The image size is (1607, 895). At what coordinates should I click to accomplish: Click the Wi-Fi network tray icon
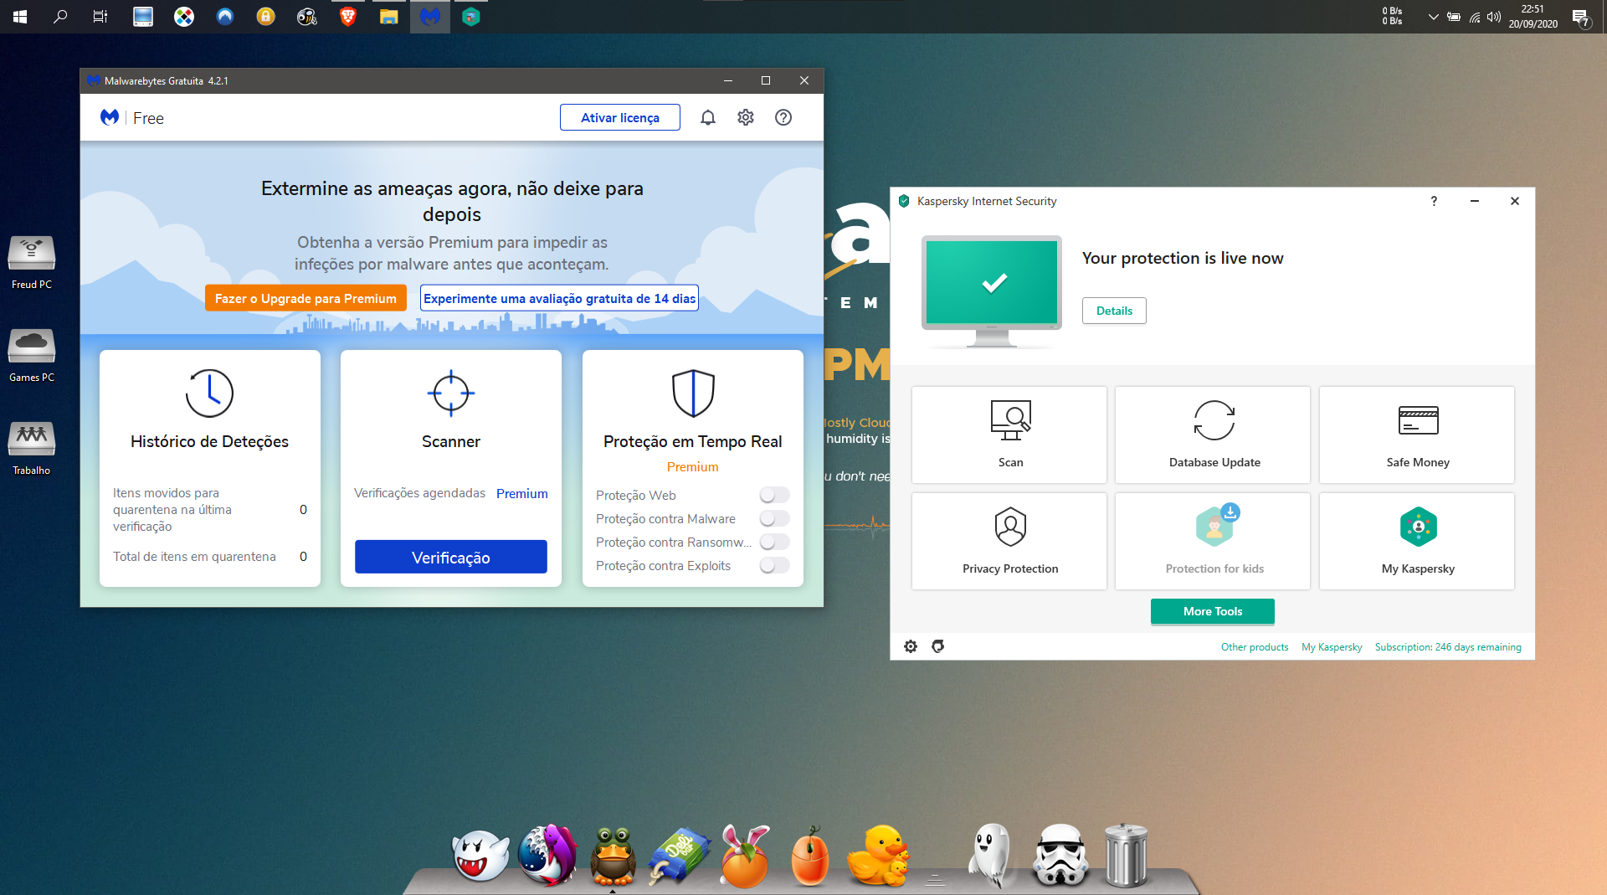tap(1475, 17)
